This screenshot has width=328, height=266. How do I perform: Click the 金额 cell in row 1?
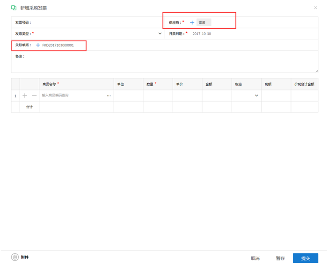[217, 96]
